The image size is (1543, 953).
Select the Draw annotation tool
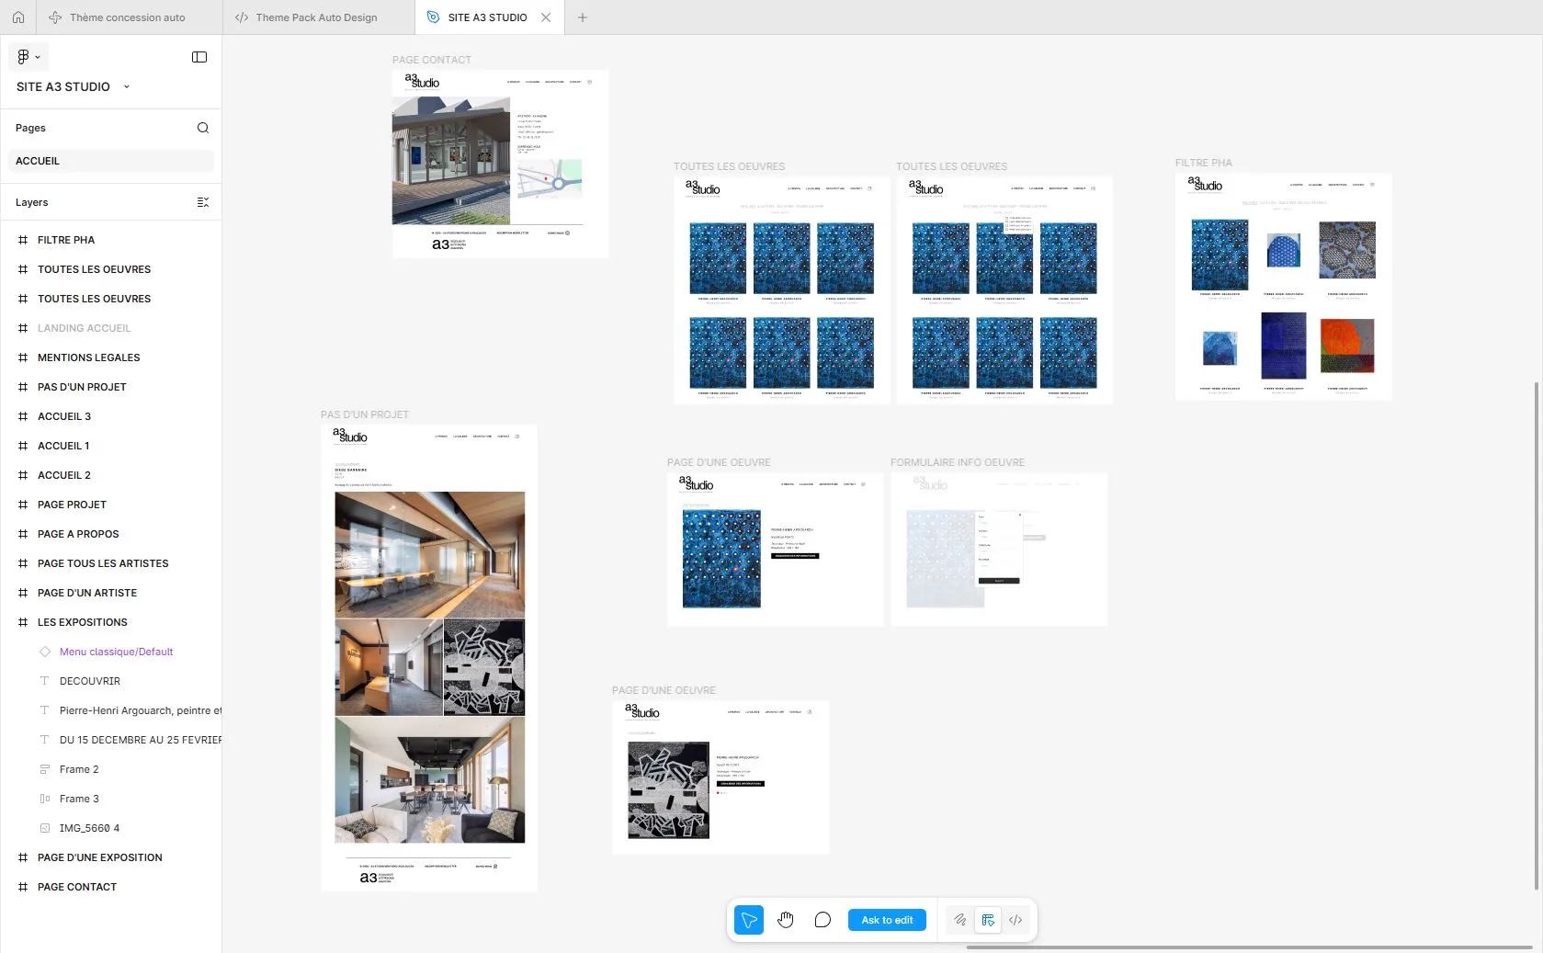(x=959, y=919)
